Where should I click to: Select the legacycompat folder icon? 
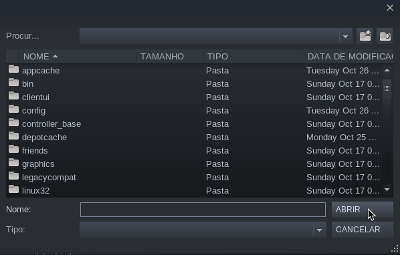pos(13,176)
